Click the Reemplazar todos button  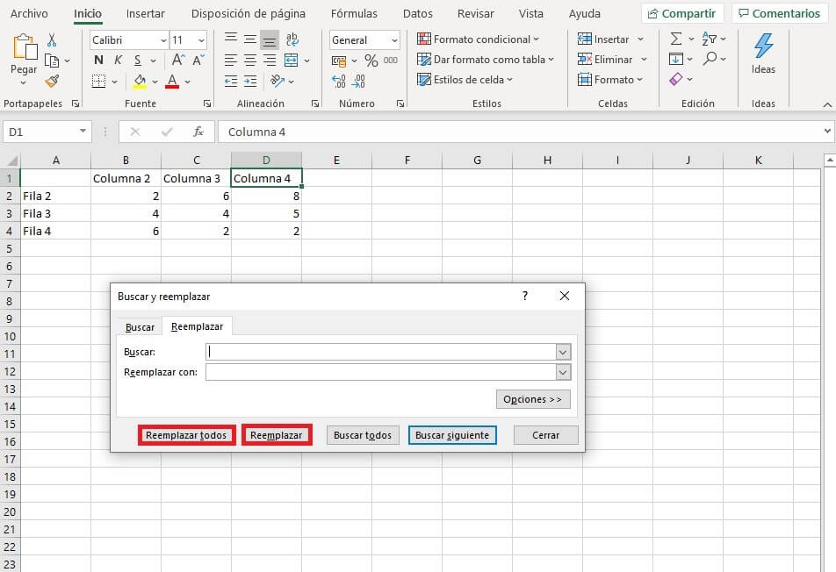click(186, 435)
